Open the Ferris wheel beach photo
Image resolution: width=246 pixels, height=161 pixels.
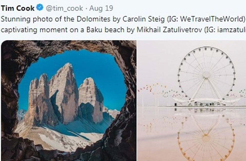[x=192, y=101]
